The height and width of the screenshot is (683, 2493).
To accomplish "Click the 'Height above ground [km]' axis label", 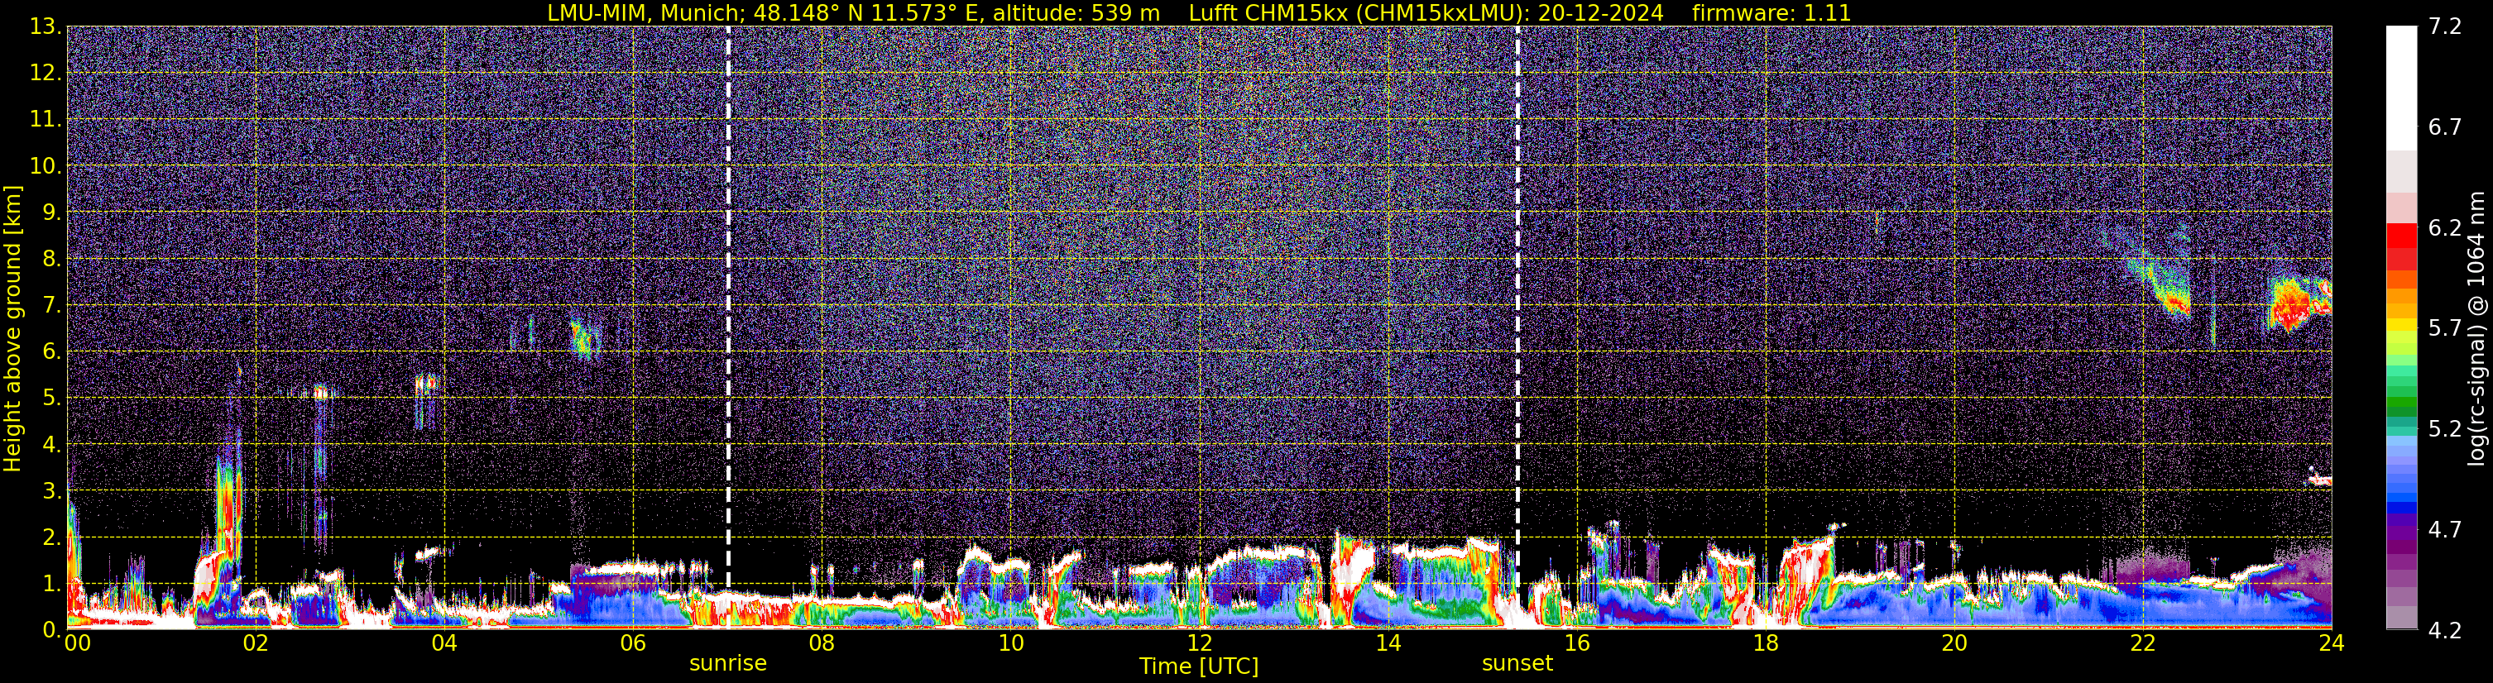I will (x=12, y=328).
